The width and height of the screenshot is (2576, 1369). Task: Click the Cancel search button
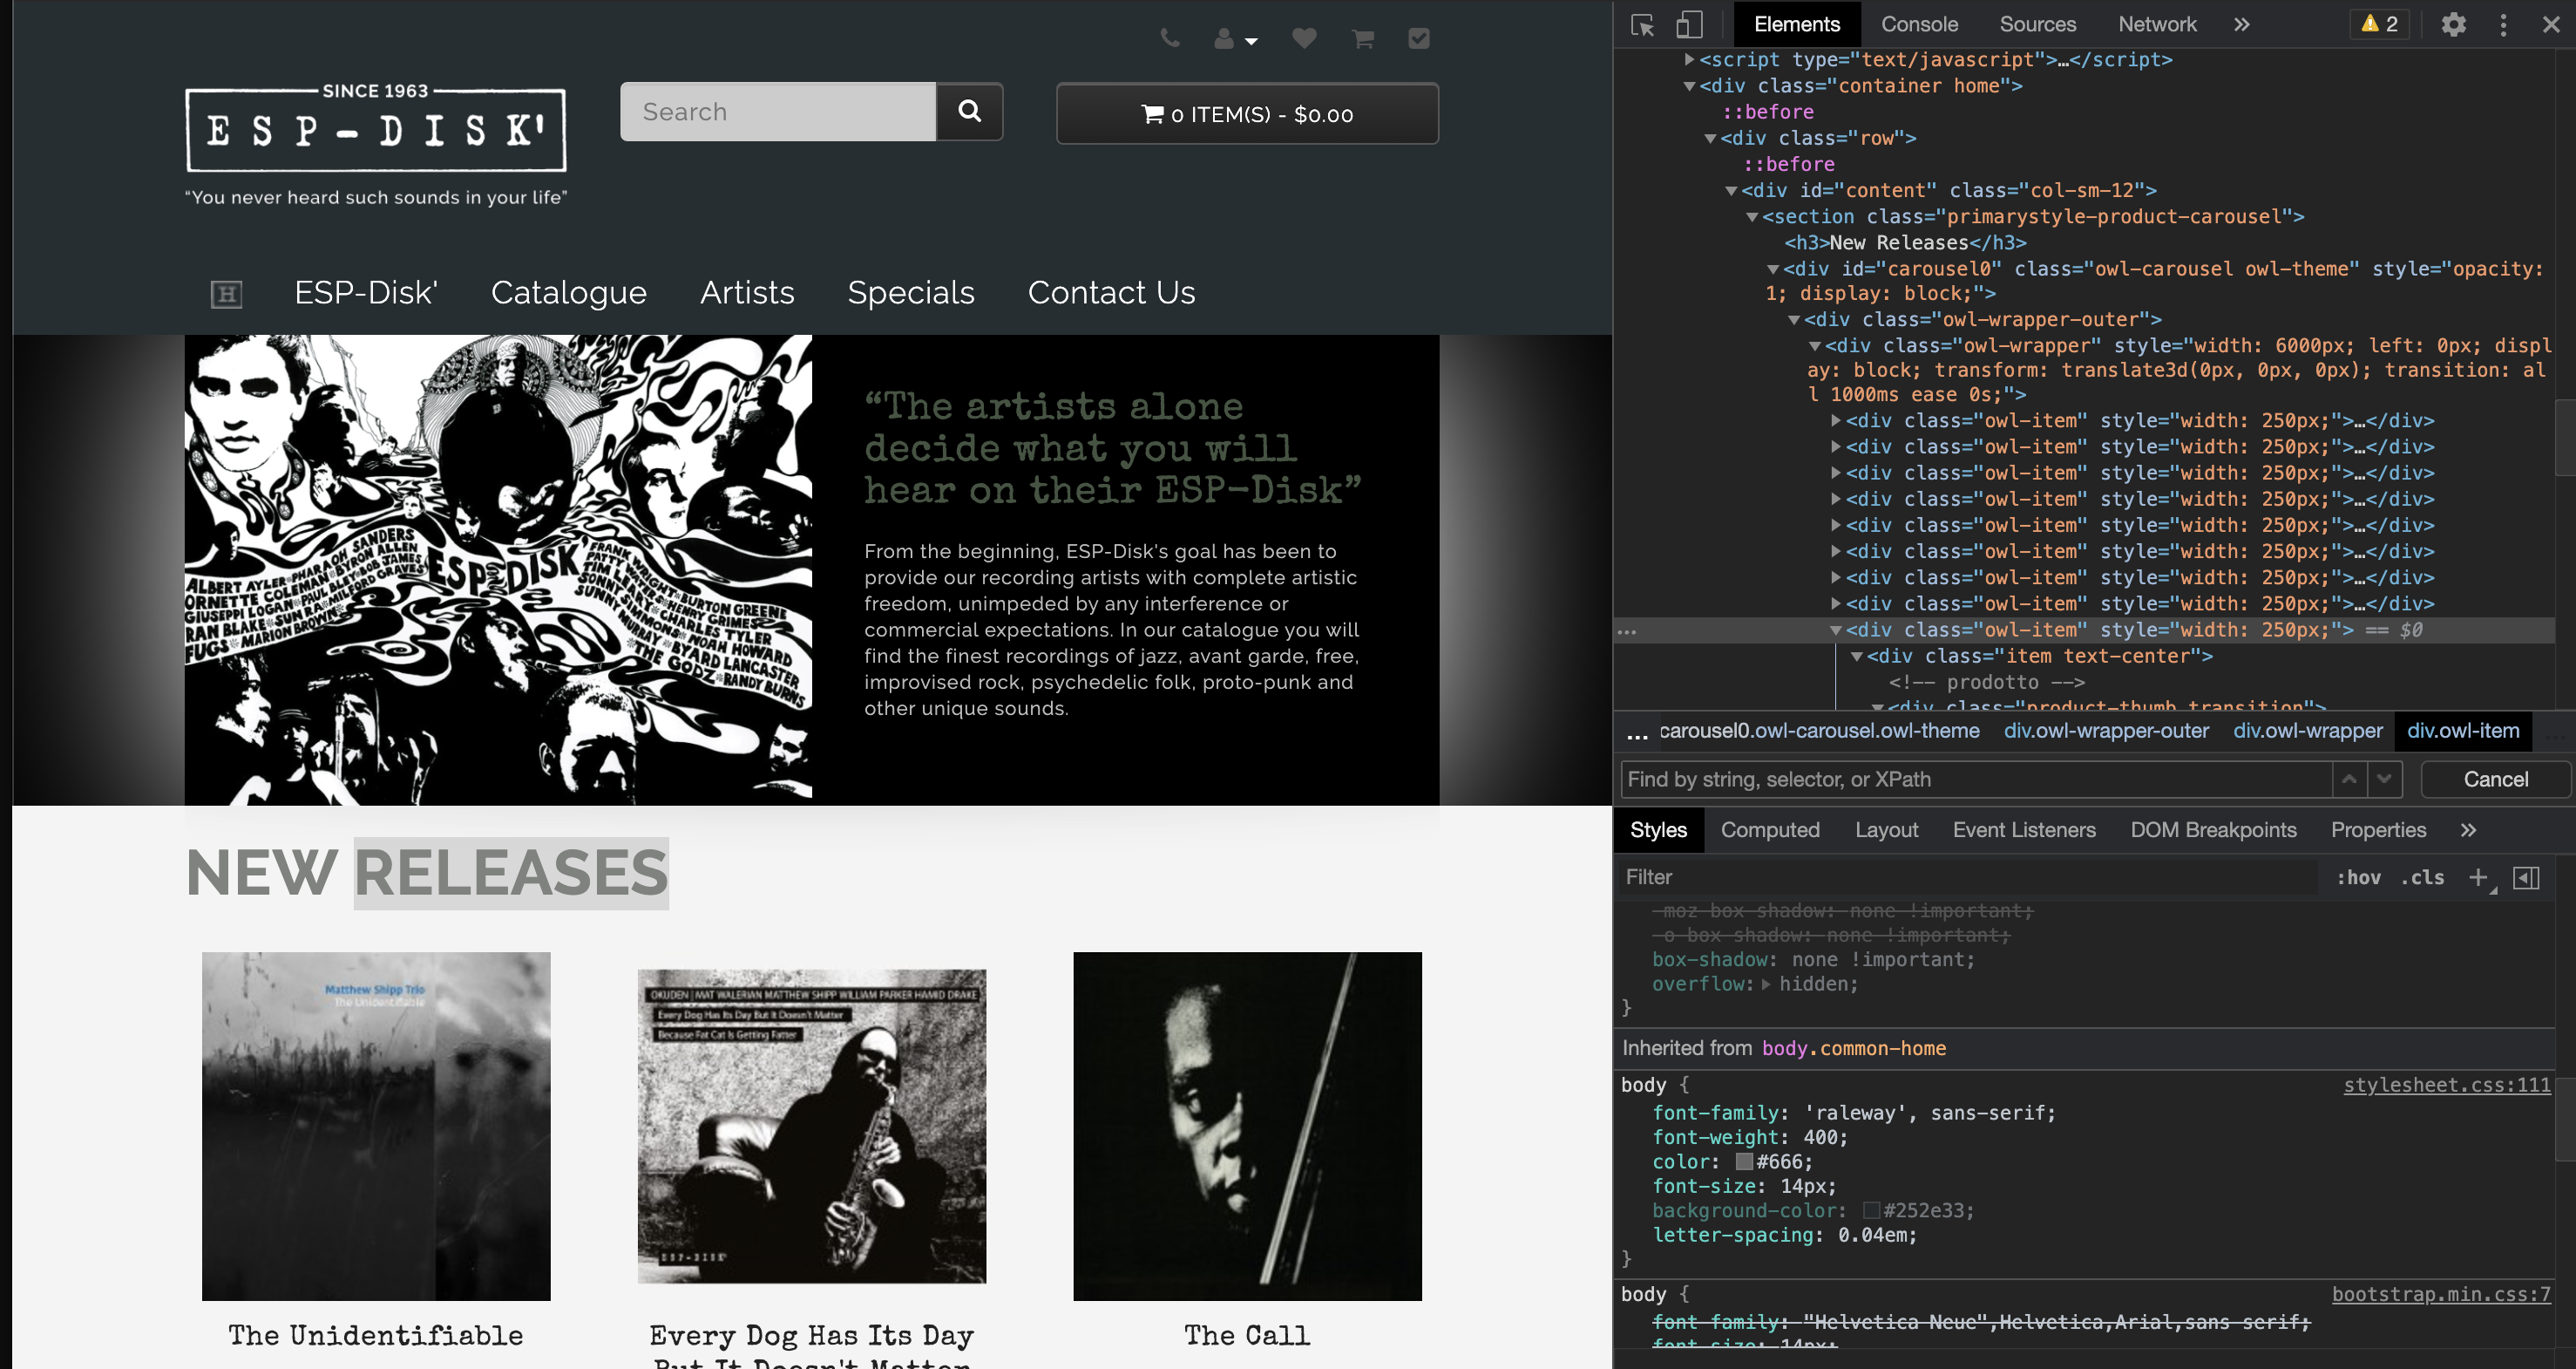(x=2495, y=780)
